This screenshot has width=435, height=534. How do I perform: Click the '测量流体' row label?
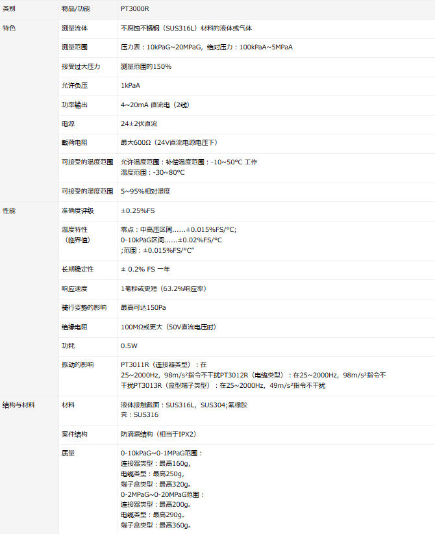click(x=75, y=29)
